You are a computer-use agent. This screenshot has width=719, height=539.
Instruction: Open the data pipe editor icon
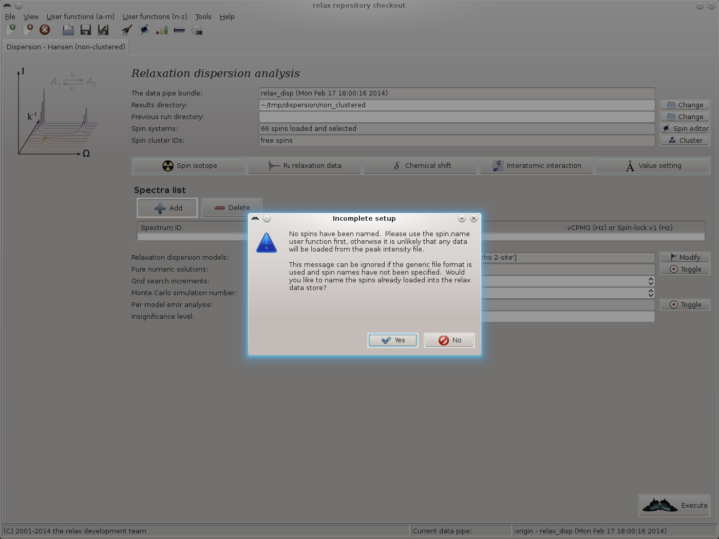point(179,30)
